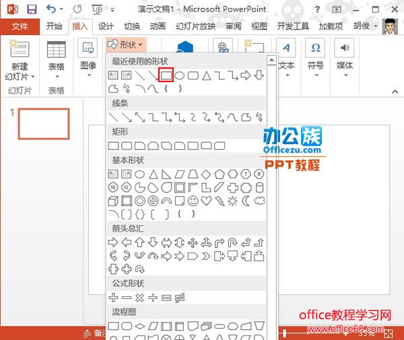
Task: Open the Undo history dropdown arrow
Action: [61, 9]
